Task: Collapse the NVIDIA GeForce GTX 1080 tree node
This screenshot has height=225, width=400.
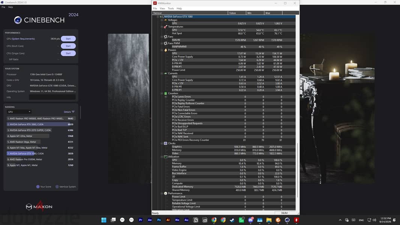Action: pos(158,16)
